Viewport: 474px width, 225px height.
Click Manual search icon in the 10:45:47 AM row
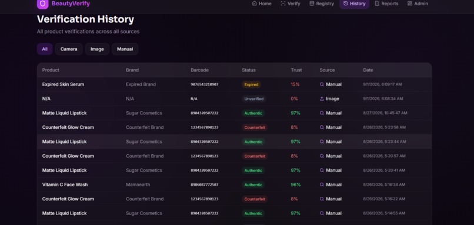pyautogui.click(x=322, y=113)
